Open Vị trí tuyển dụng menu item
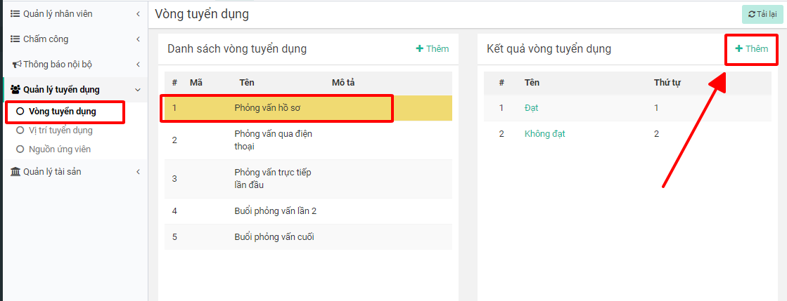 click(60, 131)
